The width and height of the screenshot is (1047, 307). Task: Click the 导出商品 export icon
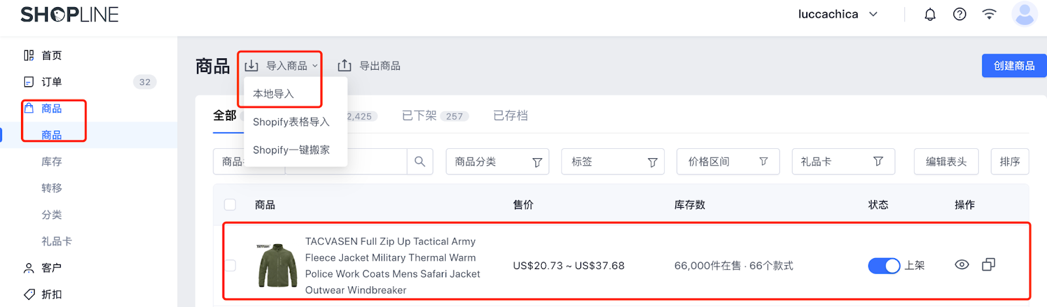(x=345, y=65)
